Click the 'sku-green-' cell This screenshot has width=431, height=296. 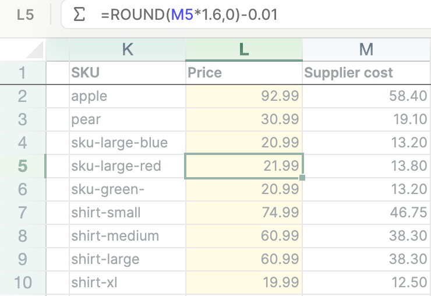pyautogui.click(x=128, y=189)
